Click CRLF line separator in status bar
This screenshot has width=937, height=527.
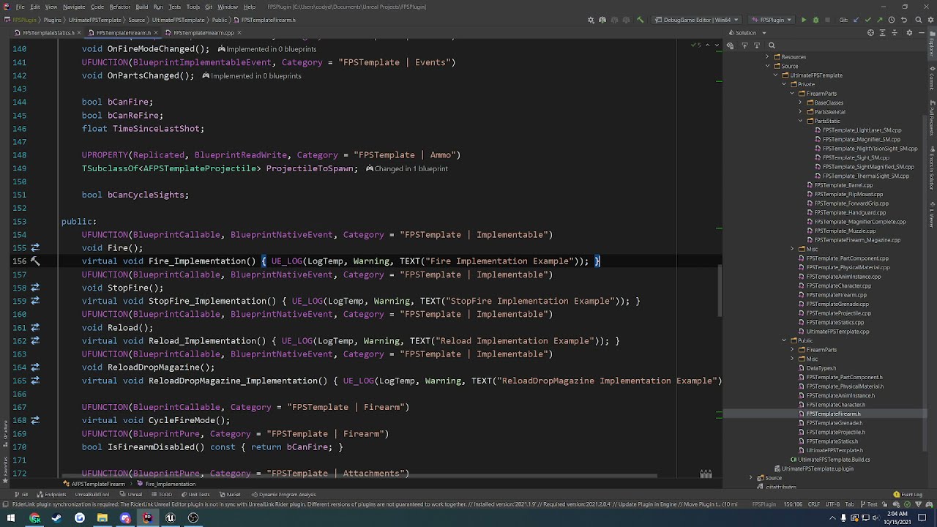pos(814,504)
